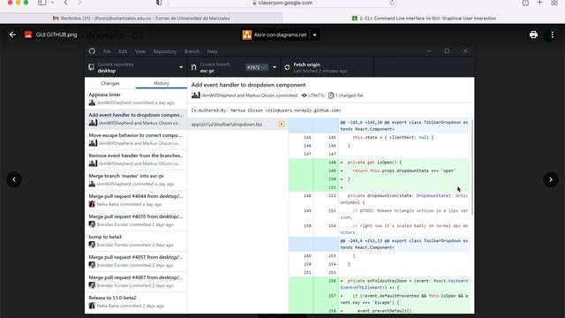This screenshot has width=565, height=318.
Task: Select the 'Merge pull request #4044' commit
Action: click(136, 201)
